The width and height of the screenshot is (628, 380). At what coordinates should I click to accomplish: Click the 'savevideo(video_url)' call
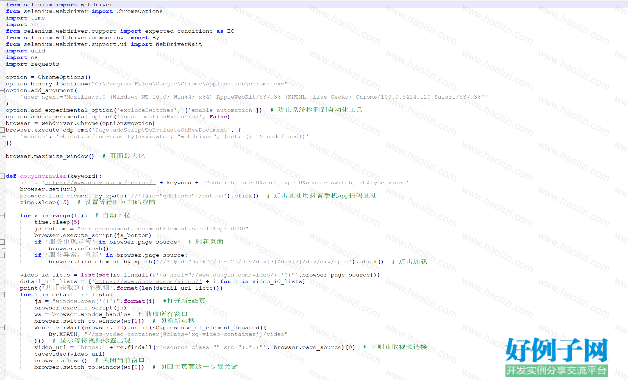pyautogui.click(x=70, y=354)
